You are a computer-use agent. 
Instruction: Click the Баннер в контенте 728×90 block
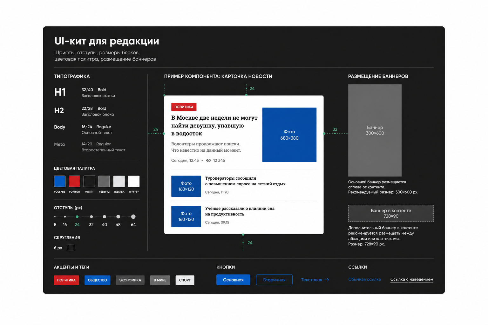coord(391,213)
